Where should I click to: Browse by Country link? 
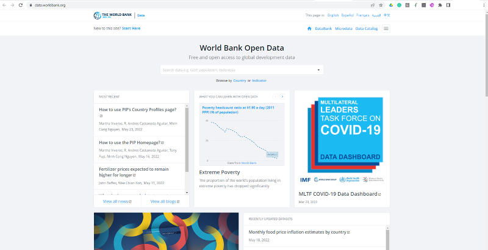(x=240, y=80)
